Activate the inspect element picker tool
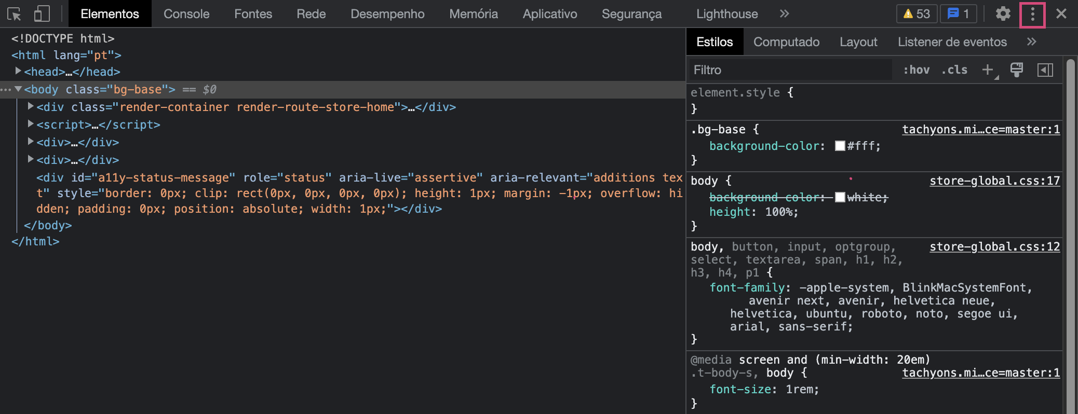 pyautogui.click(x=14, y=14)
